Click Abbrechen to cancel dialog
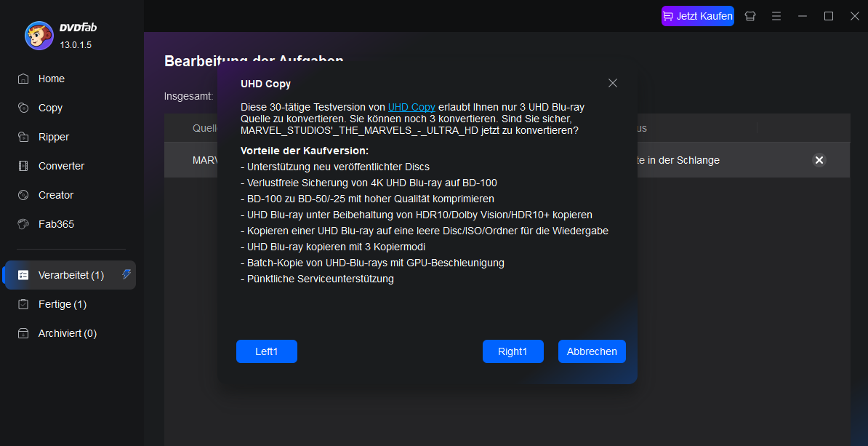868x446 pixels. pyautogui.click(x=592, y=351)
